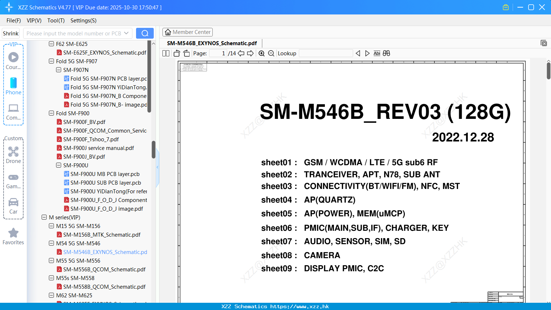
Task: Open the yellow toolbox icon in title bar
Action: (x=506, y=7)
